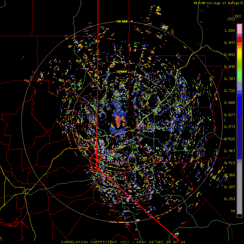
Task: Click the [CC] units label
Action: (x=231, y=19)
